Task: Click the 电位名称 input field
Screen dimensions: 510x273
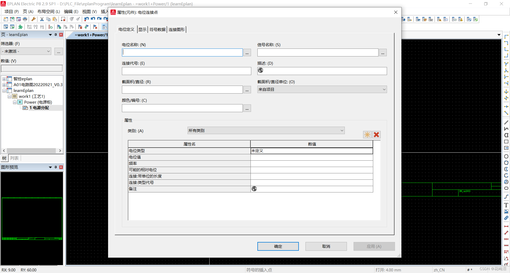Action: pos(182,52)
